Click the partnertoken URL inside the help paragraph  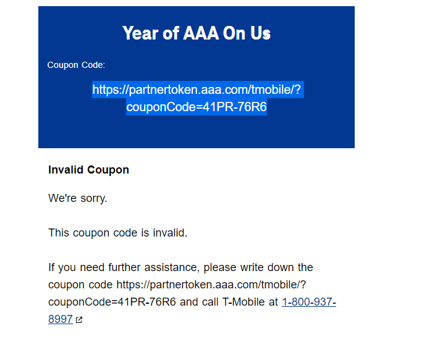point(211,285)
